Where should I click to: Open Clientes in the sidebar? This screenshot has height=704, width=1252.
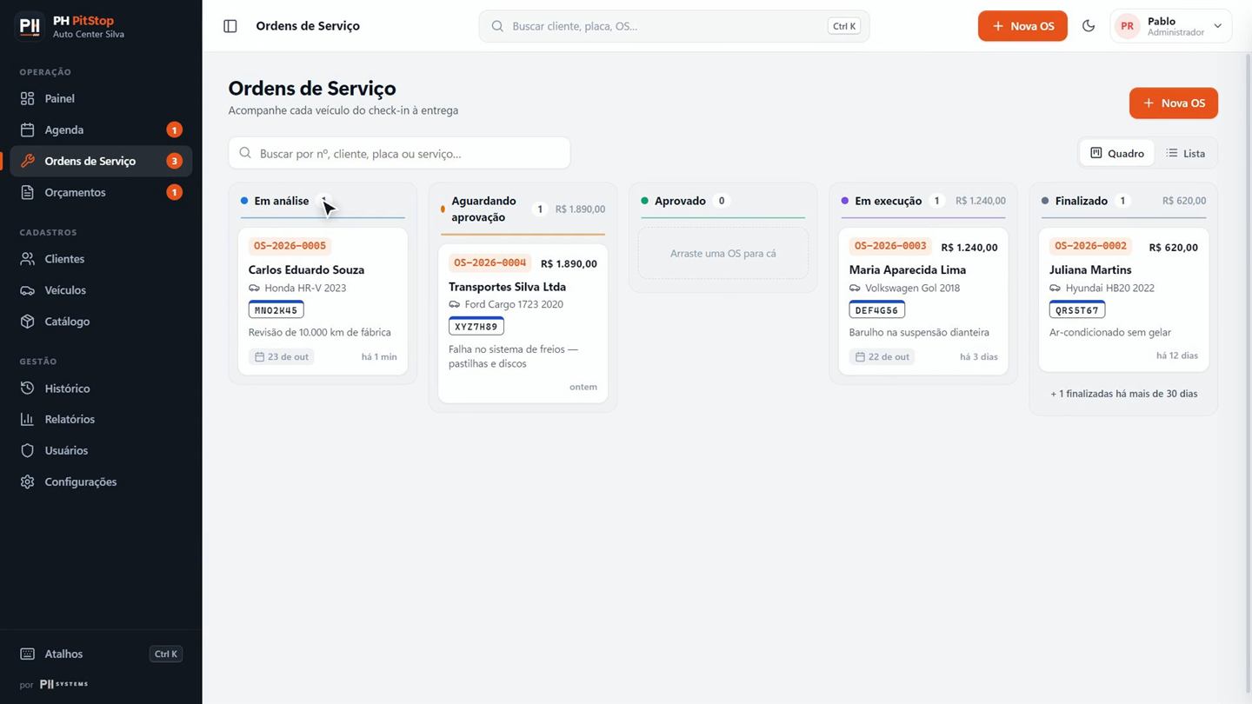pos(101,259)
